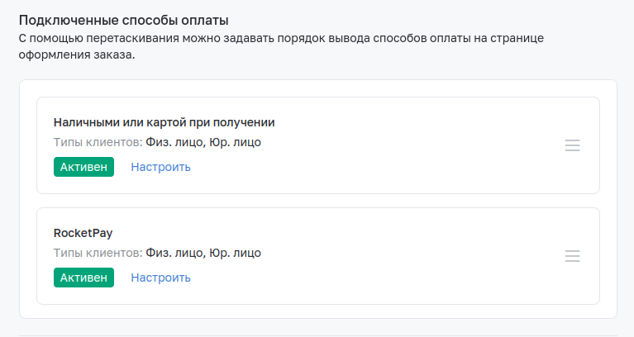This screenshot has height=337, width=634.
Task: Open Настроить for Наличными или картой при получении
Action: pyautogui.click(x=160, y=167)
